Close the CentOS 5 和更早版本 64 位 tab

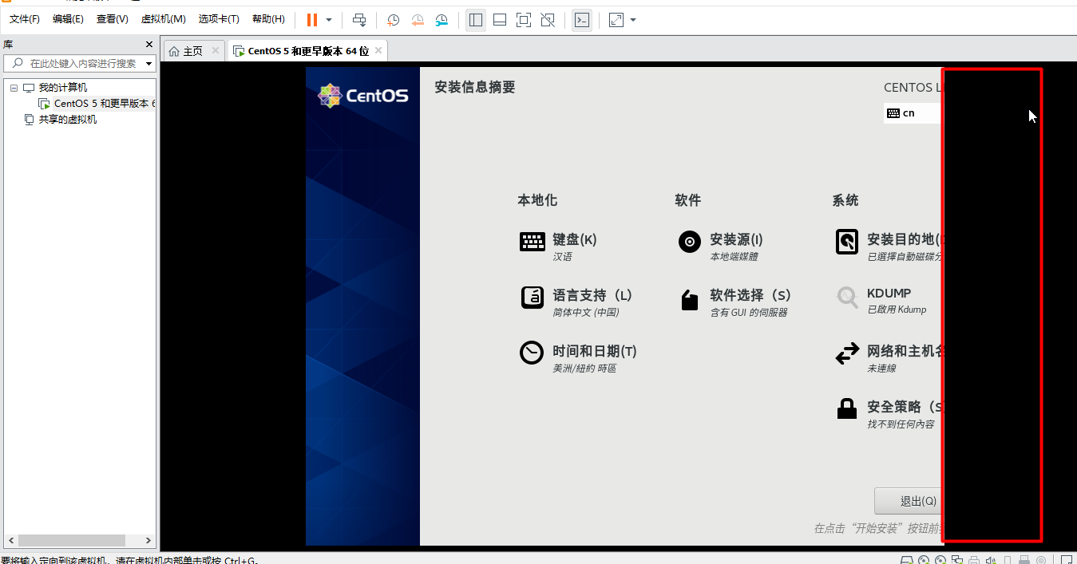click(x=379, y=51)
